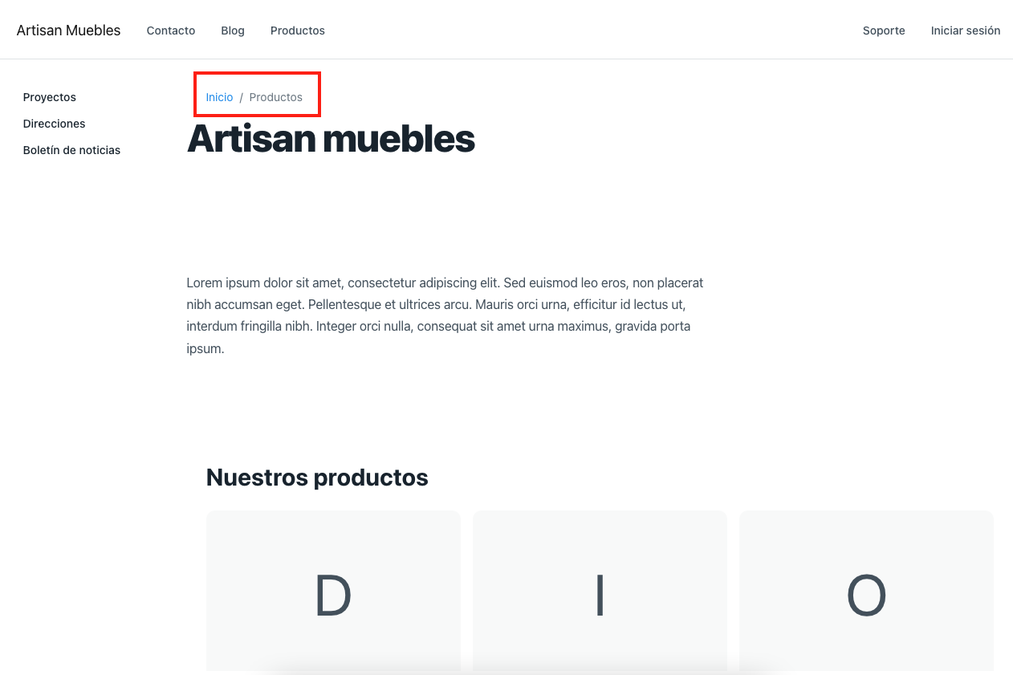Screen dimensions: 1013x675
Task: Select Iniciar sesión
Action: click(965, 30)
